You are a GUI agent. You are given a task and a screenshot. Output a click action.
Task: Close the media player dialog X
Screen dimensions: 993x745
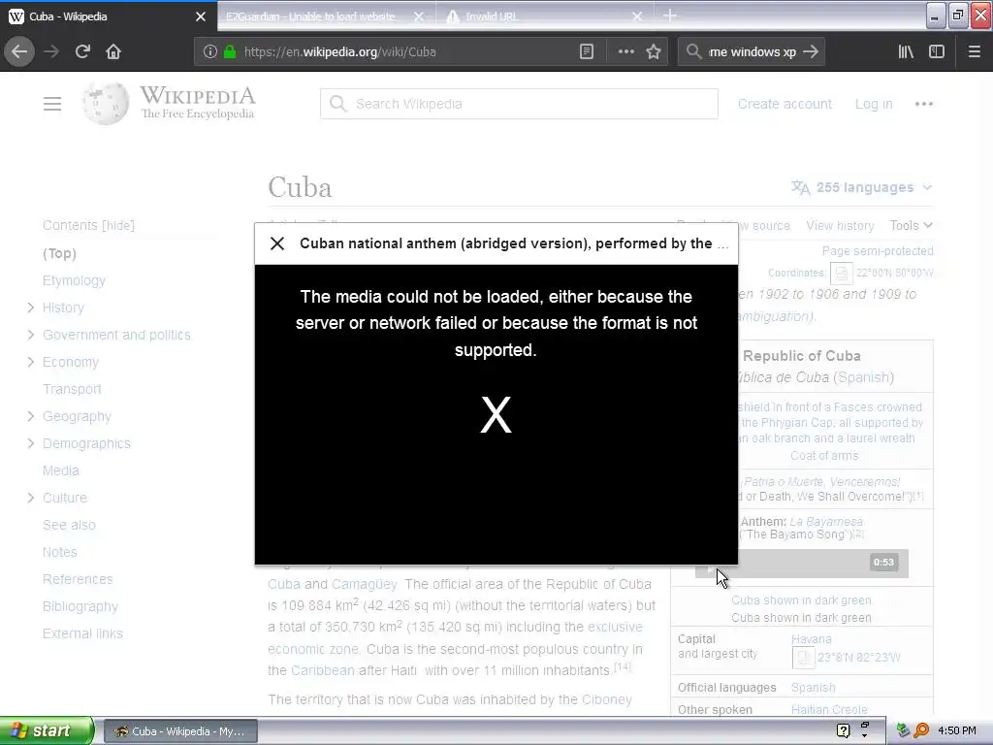tap(277, 243)
